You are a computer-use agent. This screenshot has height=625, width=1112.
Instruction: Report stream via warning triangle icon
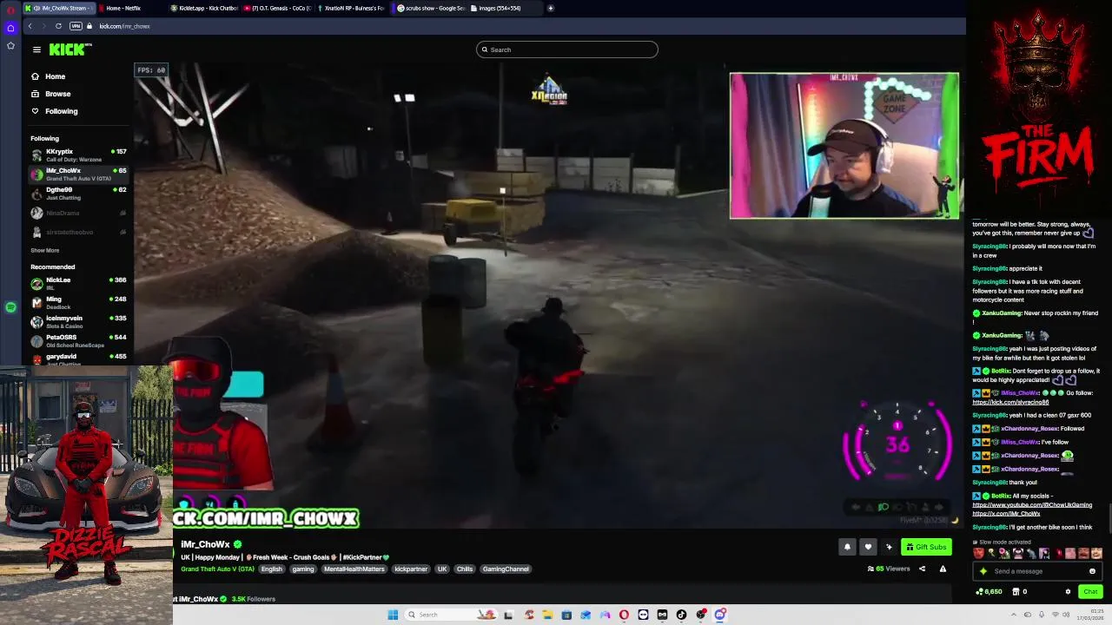pyautogui.click(x=943, y=569)
